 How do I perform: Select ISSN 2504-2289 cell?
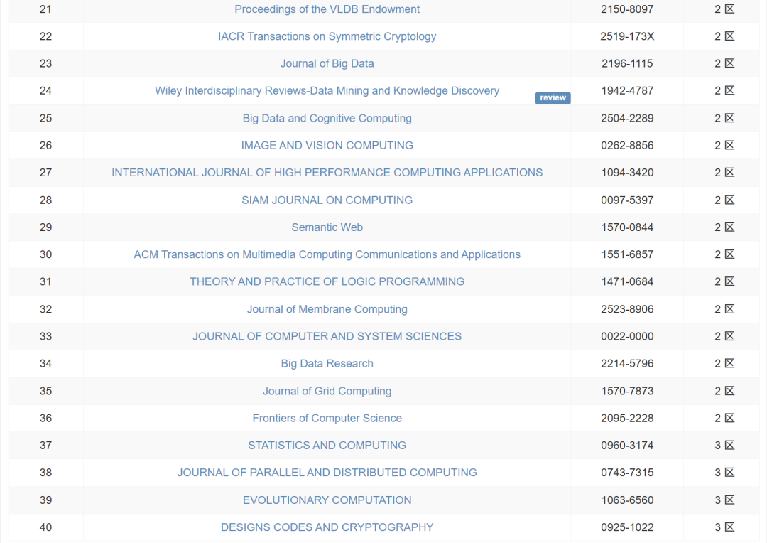[627, 119]
